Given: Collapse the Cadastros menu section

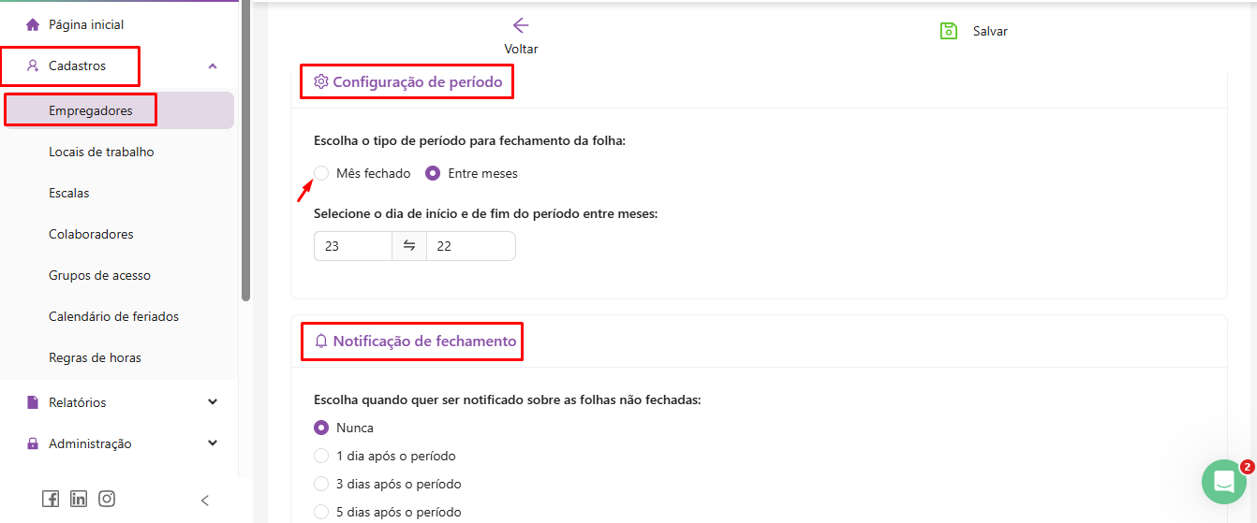Looking at the screenshot, I should pyautogui.click(x=213, y=66).
